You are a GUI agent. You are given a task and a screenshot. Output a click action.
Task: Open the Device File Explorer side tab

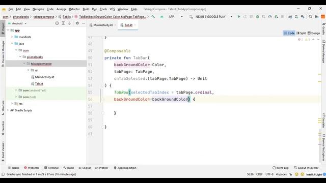click(324, 147)
